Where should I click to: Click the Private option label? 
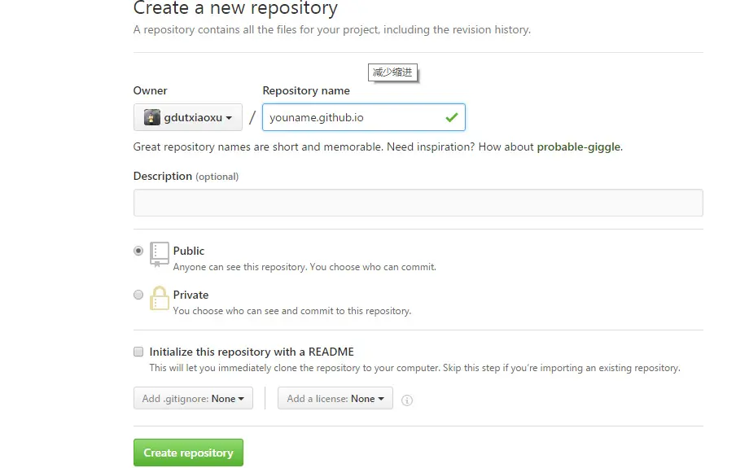point(191,295)
